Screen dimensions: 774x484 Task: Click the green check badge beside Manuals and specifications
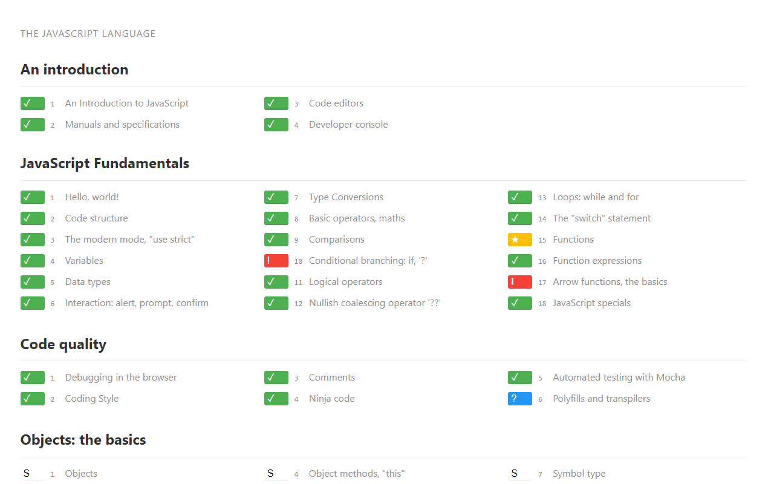pyautogui.click(x=33, y=125)
